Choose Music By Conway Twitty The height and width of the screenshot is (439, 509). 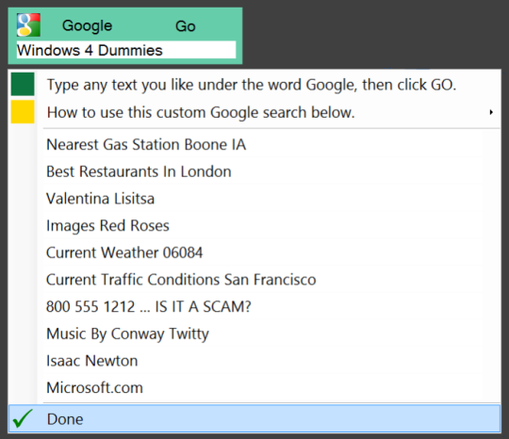pos(254,333)
